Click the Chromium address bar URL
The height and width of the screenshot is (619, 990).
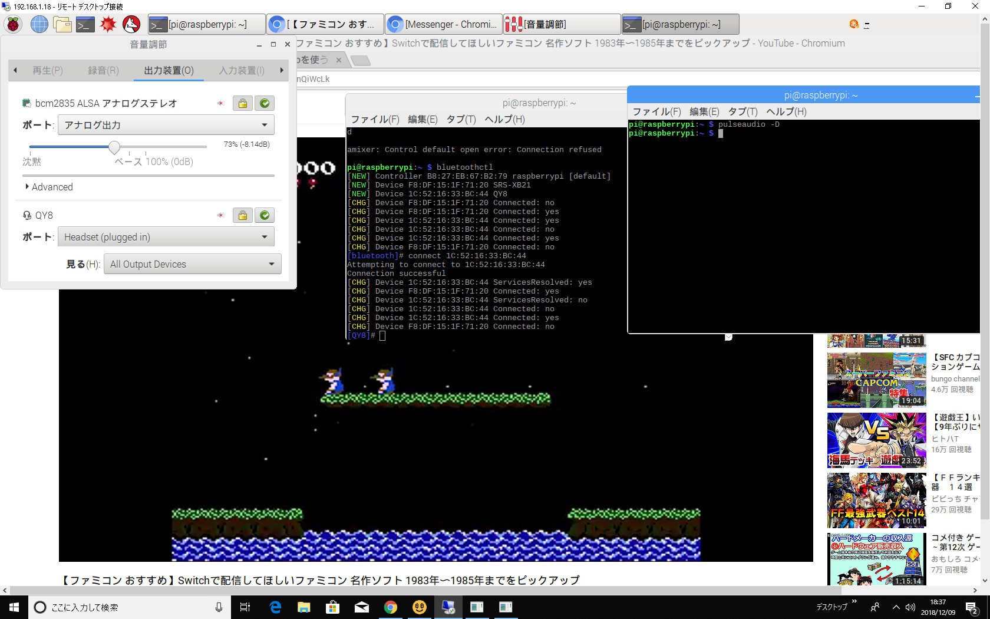(313, 79)
